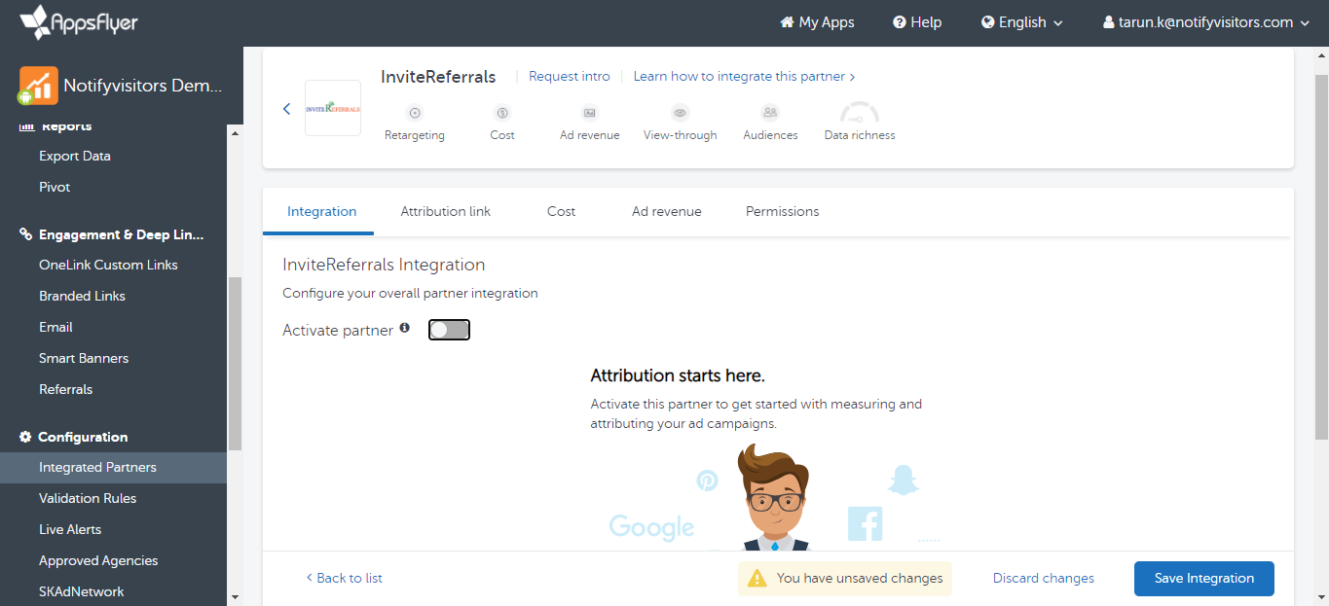Go back using the left chevron arrow
Image resolution: width=1329 pixels, height=606 pixels.
(286, 109)
